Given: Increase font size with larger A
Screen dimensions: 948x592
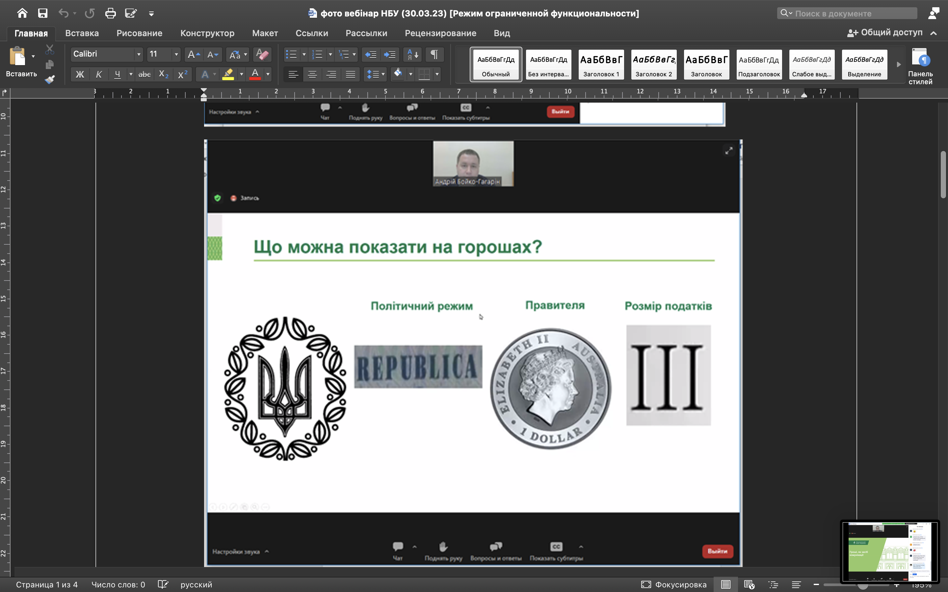Looking at the screenshot, I should [194, 54].
